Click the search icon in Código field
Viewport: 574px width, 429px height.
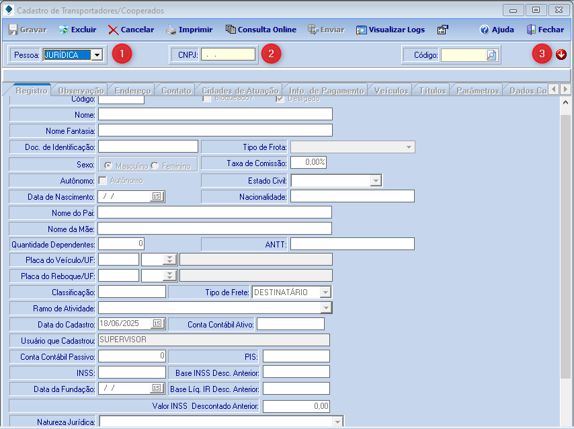pyautogui.click(x=492, y=55)
